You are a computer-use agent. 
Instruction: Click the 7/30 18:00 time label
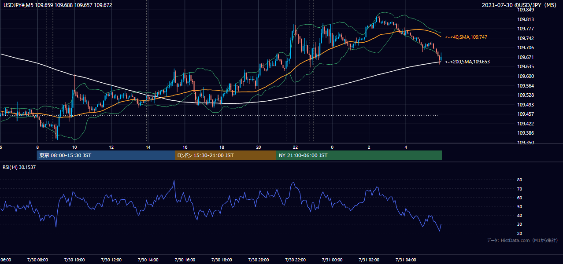[x=222, y=260]
